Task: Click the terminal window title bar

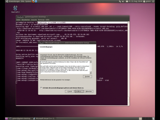Action: [x=73, y=17]
